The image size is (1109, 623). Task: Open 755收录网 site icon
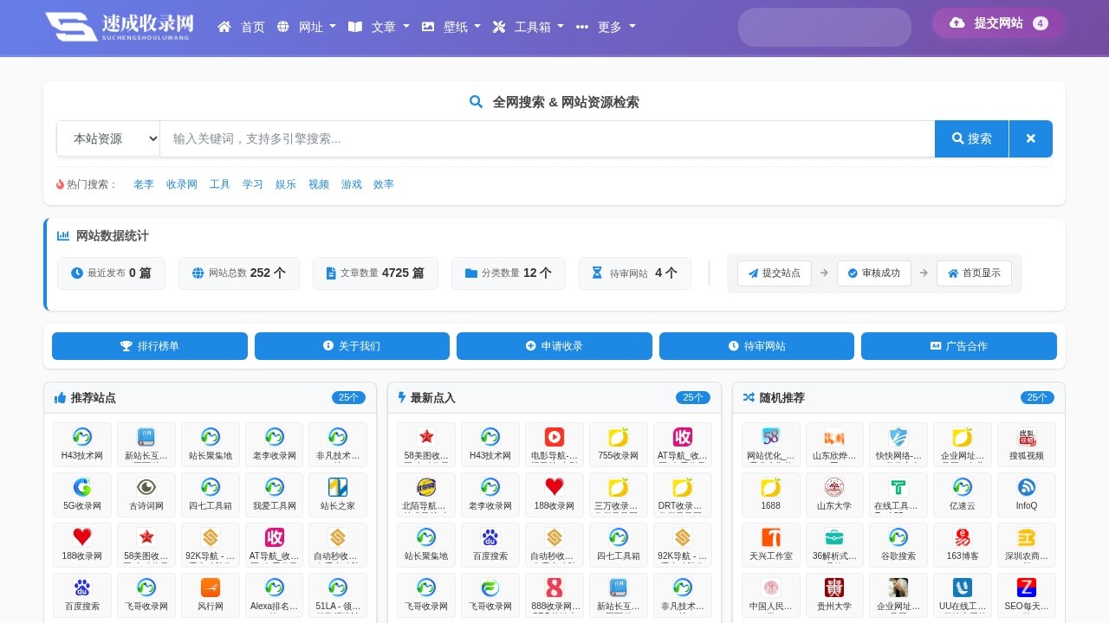[x=619, y=445]
